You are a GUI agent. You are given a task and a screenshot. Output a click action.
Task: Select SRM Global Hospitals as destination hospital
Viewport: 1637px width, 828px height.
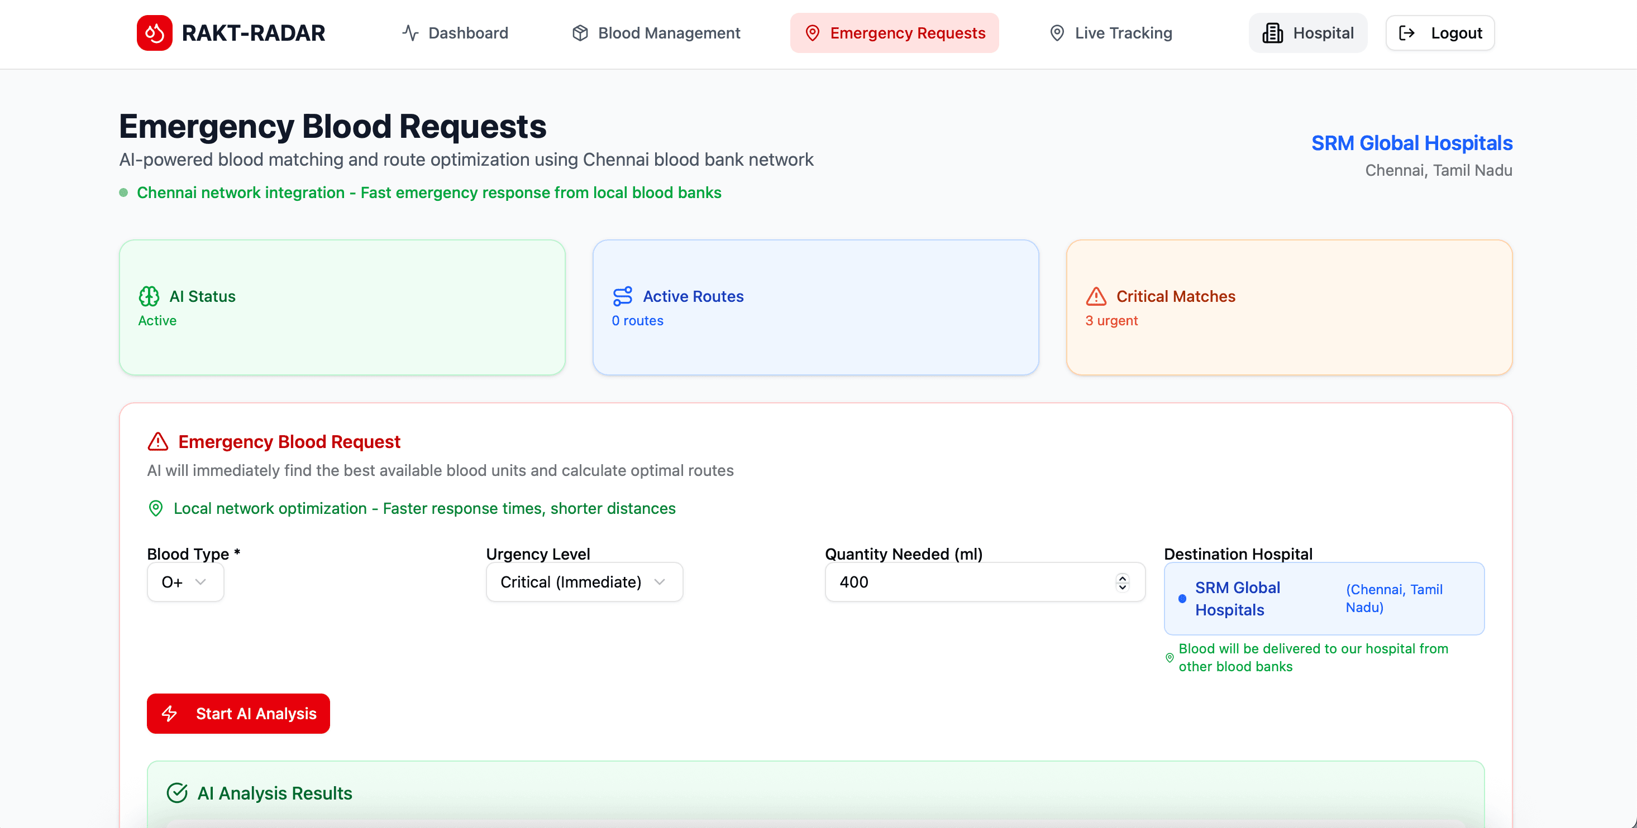point(1324,598)
